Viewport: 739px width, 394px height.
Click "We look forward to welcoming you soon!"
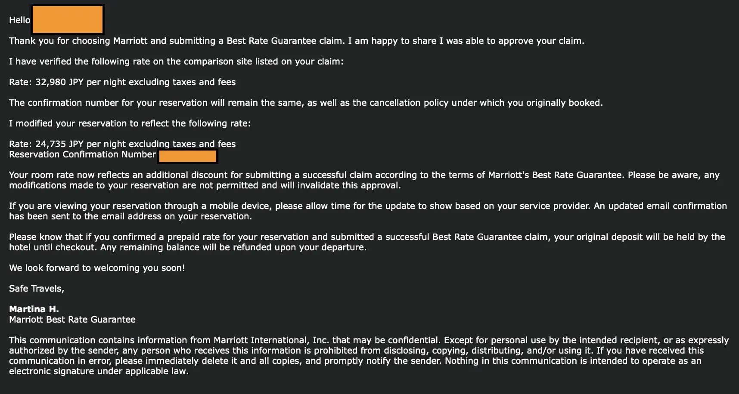coord(97,268)
